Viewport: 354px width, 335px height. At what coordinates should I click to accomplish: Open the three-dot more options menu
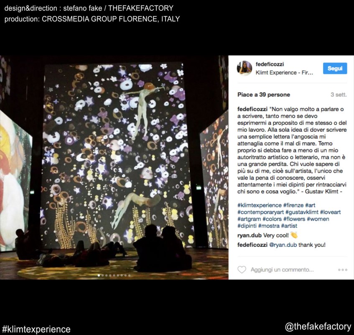coord(342,270)
